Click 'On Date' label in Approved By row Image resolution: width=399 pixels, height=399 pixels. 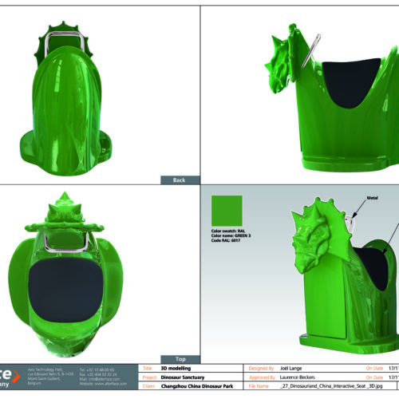pos(374,377)
